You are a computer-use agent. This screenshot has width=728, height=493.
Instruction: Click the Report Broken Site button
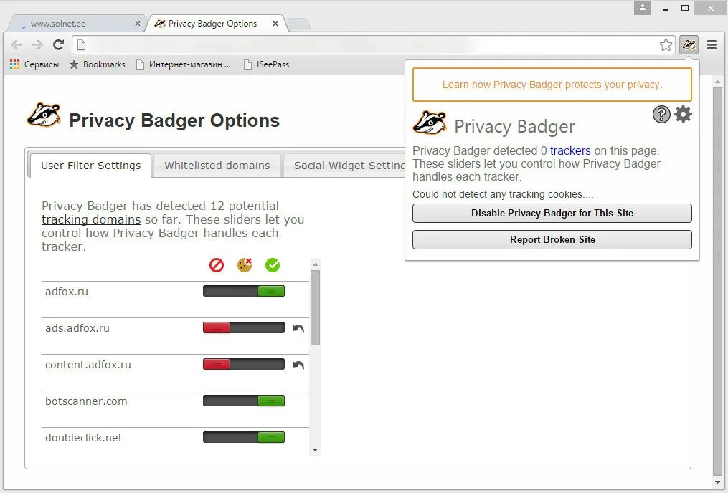(552, 240)
